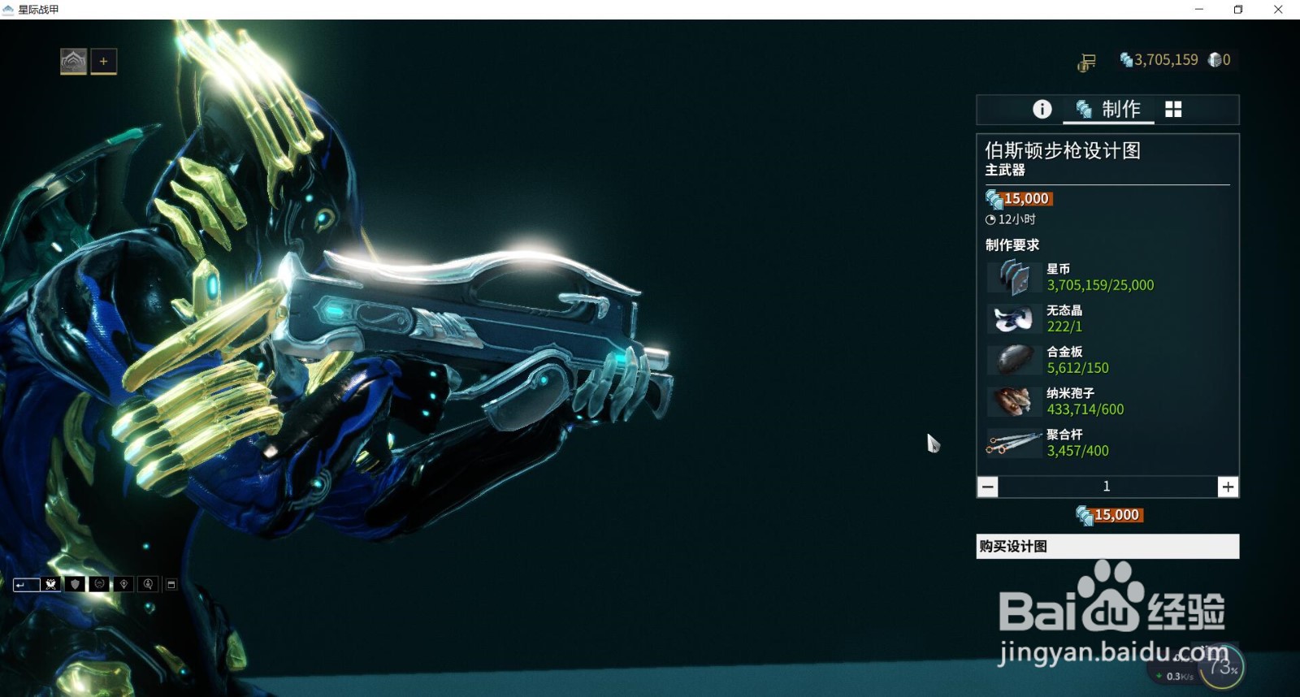The height and width of the screenshot is (697, 1300).
Task: Decrease purchase quantity with minus button
Action: [987, 487]
